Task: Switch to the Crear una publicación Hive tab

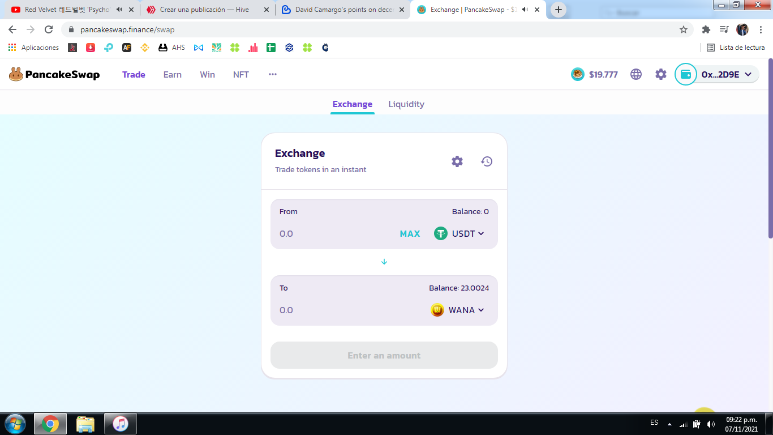Action: 204,10
